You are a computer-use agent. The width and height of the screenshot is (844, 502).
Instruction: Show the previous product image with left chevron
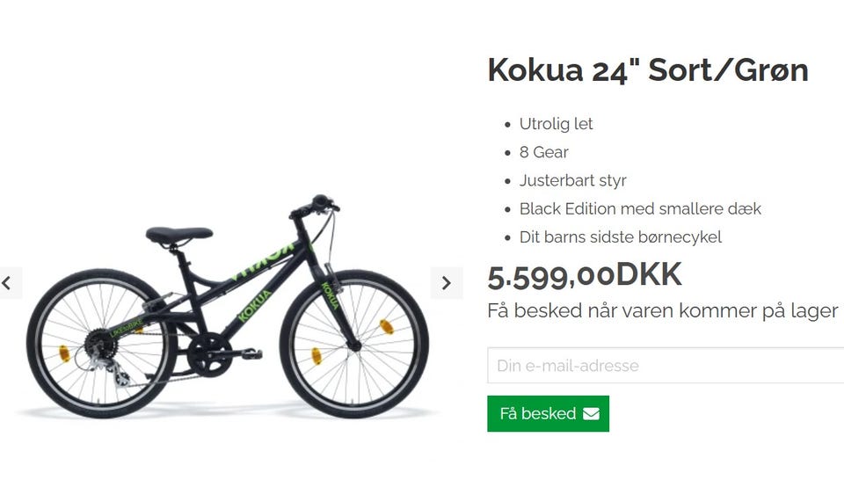(x=8, y=283)
